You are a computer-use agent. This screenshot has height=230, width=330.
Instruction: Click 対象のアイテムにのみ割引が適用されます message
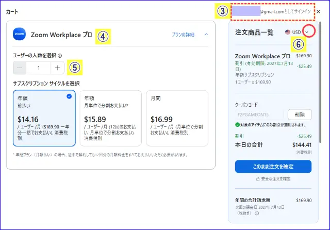pyautogui.click(x=273, y=125)
